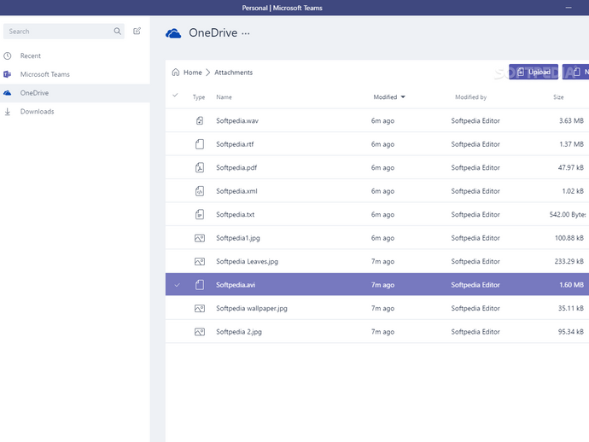Click the file icon for Softpedia.rtf
The image size is (589, 442).
pyautogui.click(x=200, y=144)
